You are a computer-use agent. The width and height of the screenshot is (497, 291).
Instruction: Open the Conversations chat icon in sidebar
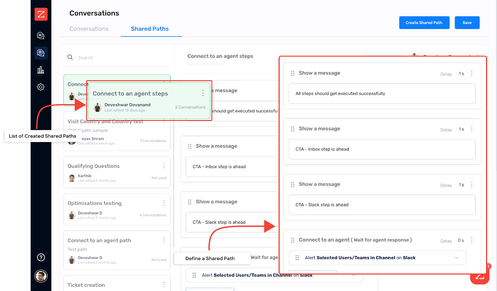[41, 35]
